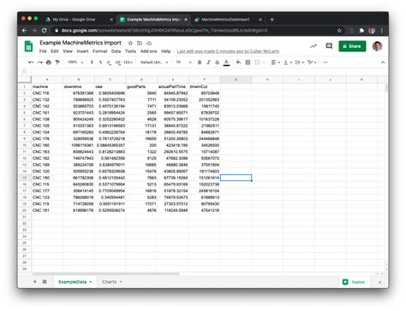The image size is (406, 311).
Task: Check the cloud save status icon
Action: [x=149, y=44]
